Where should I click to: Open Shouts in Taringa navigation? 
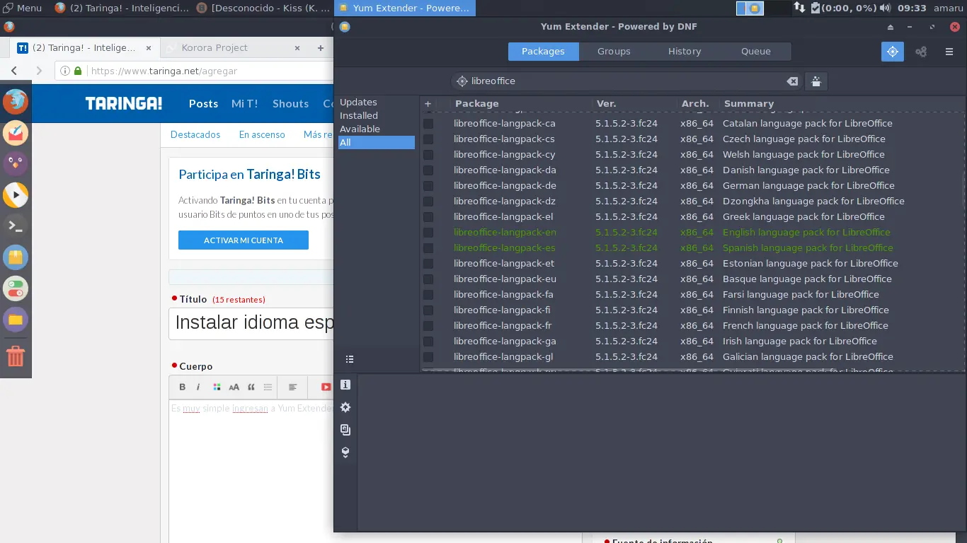tap(290, 104)
